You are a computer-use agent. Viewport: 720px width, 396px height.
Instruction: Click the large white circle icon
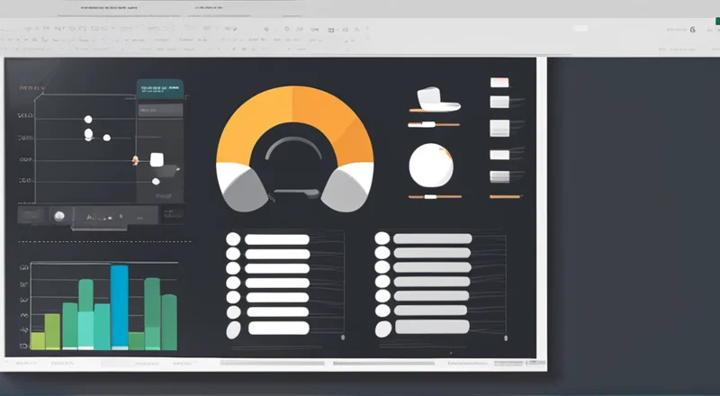pos(430,165)
